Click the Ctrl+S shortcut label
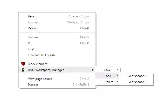This screenshot has width=167, height=104. (x=85, y=37)
